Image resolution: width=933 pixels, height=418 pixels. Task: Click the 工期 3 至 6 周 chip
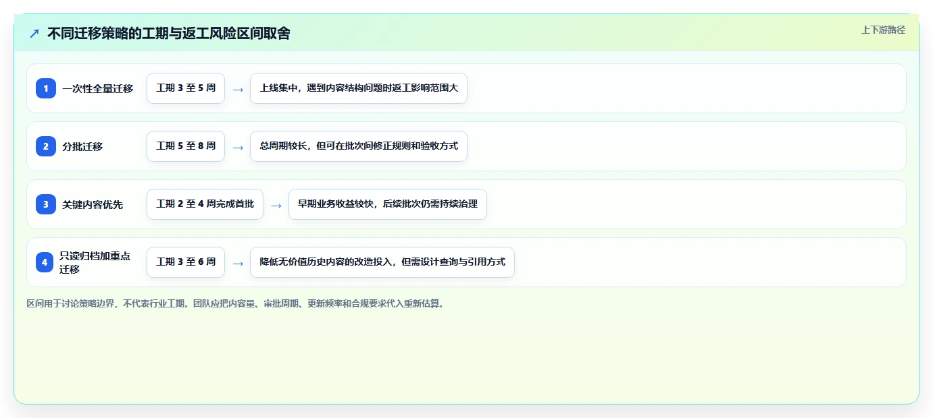186,262
